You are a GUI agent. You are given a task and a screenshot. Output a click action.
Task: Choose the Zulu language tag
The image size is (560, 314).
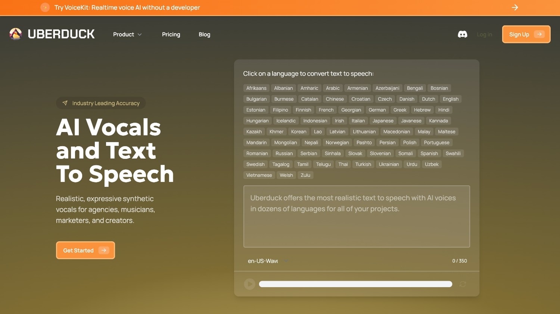pos(305,175)
